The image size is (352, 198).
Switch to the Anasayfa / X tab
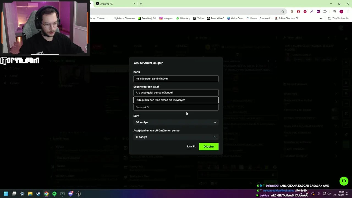click(114, 4)
